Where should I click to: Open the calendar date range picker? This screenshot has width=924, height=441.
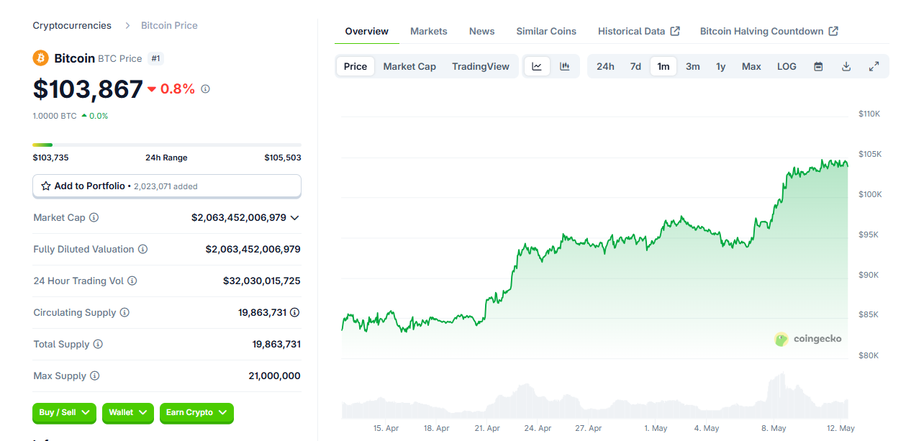(x=818, y=66)
